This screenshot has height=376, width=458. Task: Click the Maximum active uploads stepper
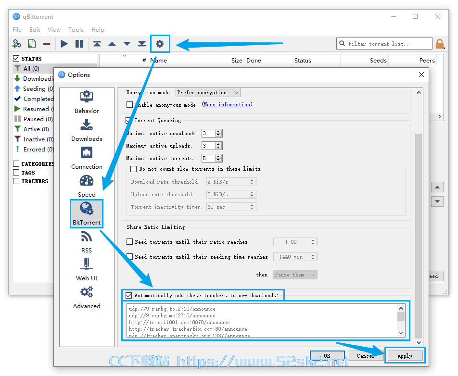[x=218, y=146]
